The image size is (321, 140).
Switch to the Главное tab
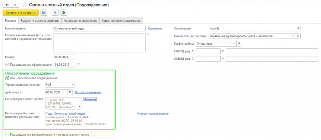pos(10,21)
